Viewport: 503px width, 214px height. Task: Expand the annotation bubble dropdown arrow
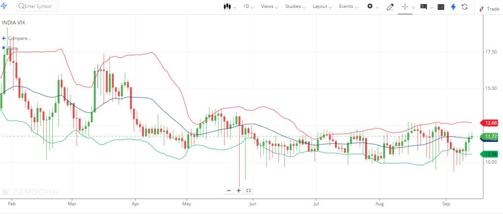pyautogui.click(x=432, y=7)
